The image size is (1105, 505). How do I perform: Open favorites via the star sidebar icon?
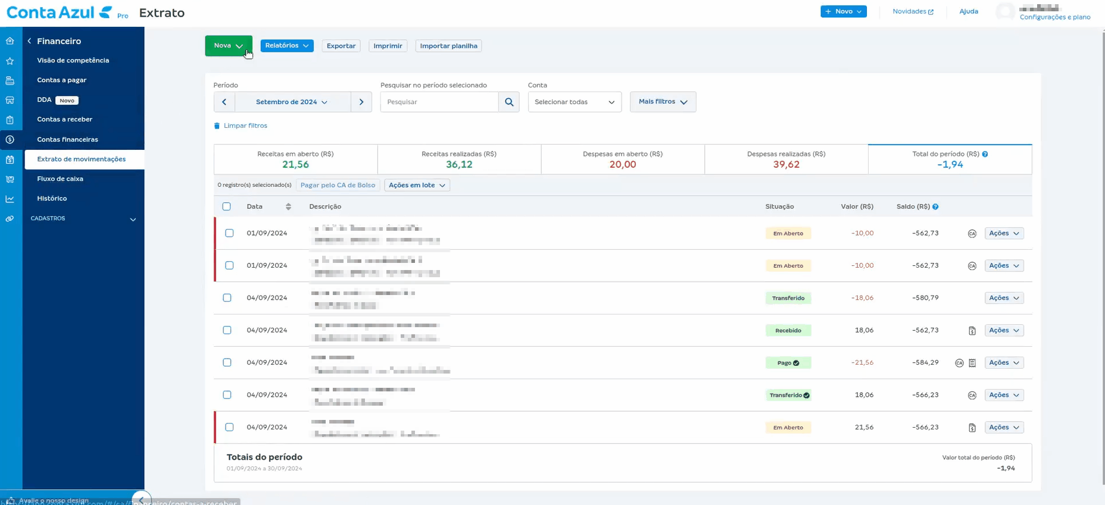pos(10,61)
